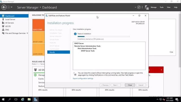Click the Server Manager vertical scrollbar
181x102 pixels.
(180, 41)
